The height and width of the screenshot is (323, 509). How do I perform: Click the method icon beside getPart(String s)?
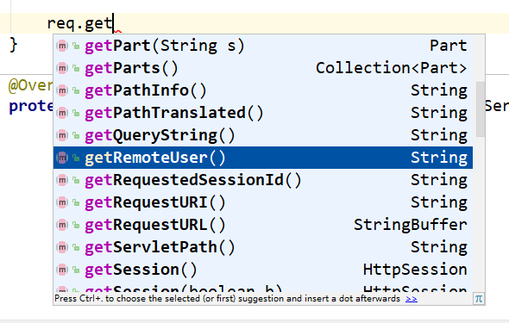61,46
